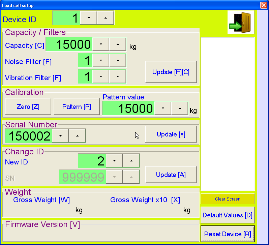Increase the Serial Number value
This screenshot has height=245, width=269.
[x=77, y=136]
